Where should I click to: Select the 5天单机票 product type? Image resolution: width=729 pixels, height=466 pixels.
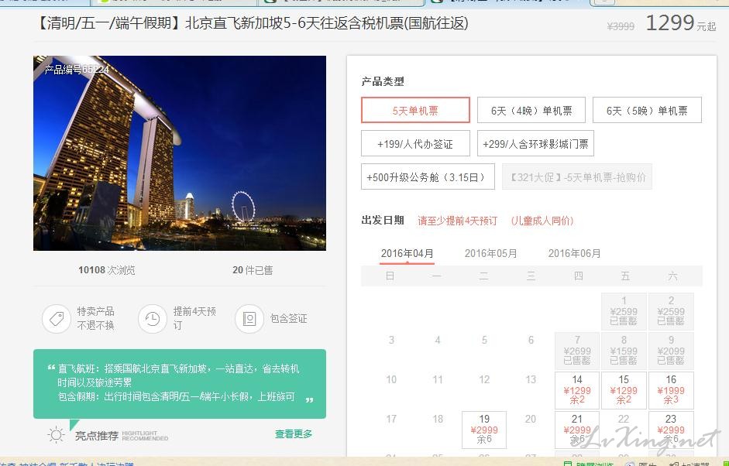415,110
